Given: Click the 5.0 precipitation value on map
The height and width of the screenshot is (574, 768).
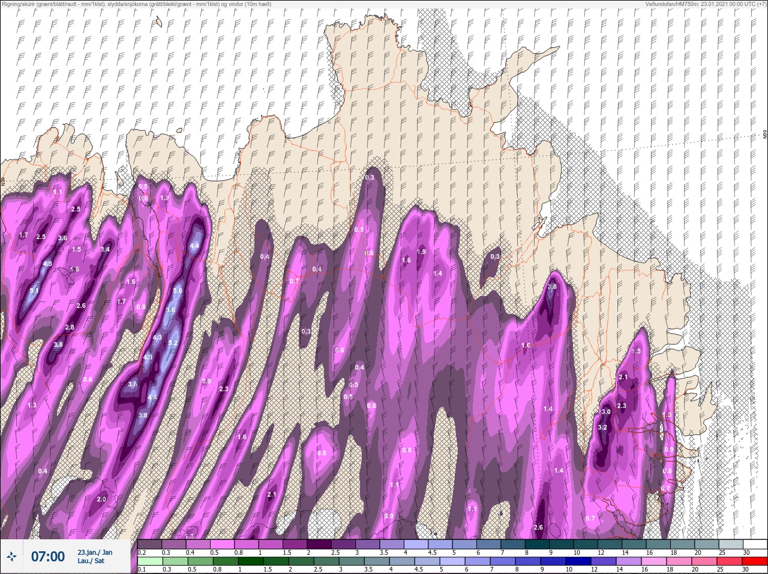Looking at the screenshot, I should 178,291.
